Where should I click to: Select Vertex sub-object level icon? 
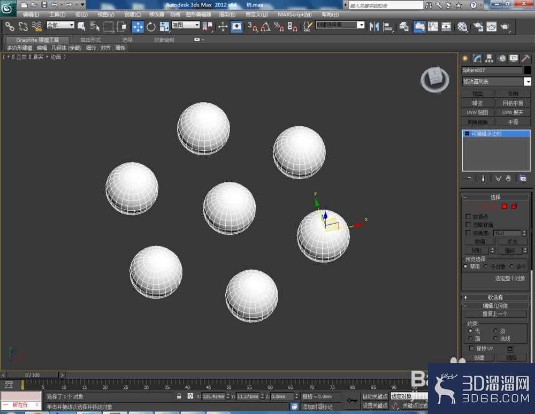474,206
